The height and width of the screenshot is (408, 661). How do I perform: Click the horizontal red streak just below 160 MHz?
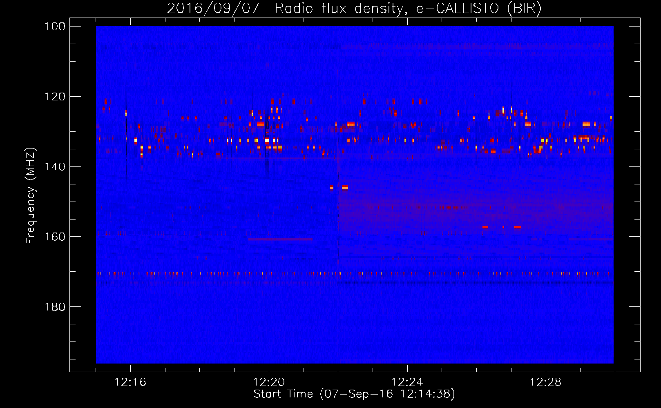[x=280, y=239]
